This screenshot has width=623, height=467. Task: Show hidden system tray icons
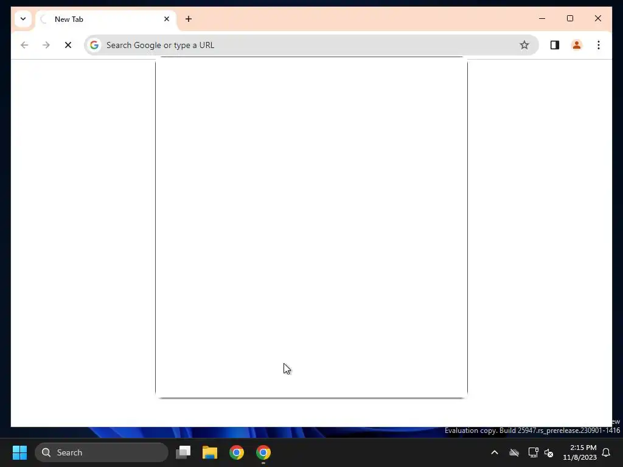[494, 452]
